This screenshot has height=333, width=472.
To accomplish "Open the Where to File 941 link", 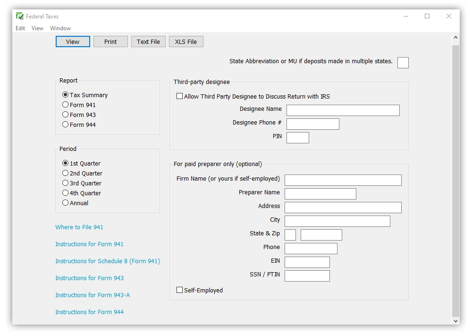I will click(x=79, y=227).
